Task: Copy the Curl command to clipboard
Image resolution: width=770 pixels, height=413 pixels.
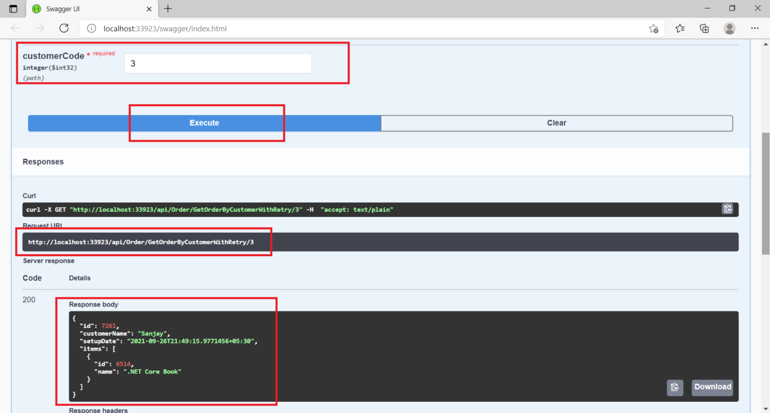Action: point(727,208)
